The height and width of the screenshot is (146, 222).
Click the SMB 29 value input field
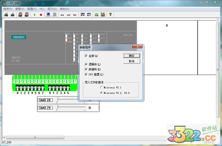[93, 108]
